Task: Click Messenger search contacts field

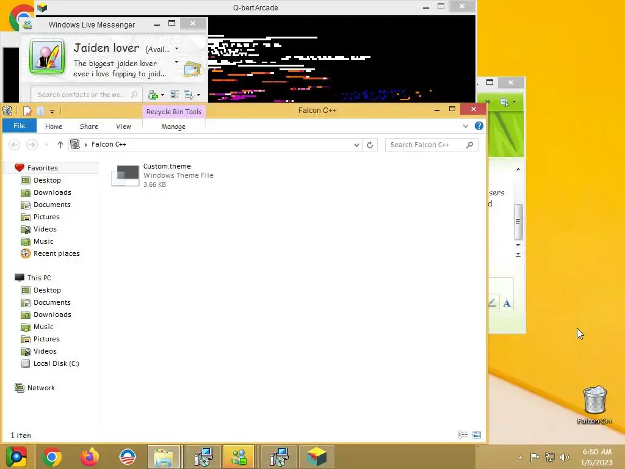Action: pos(86,95)
